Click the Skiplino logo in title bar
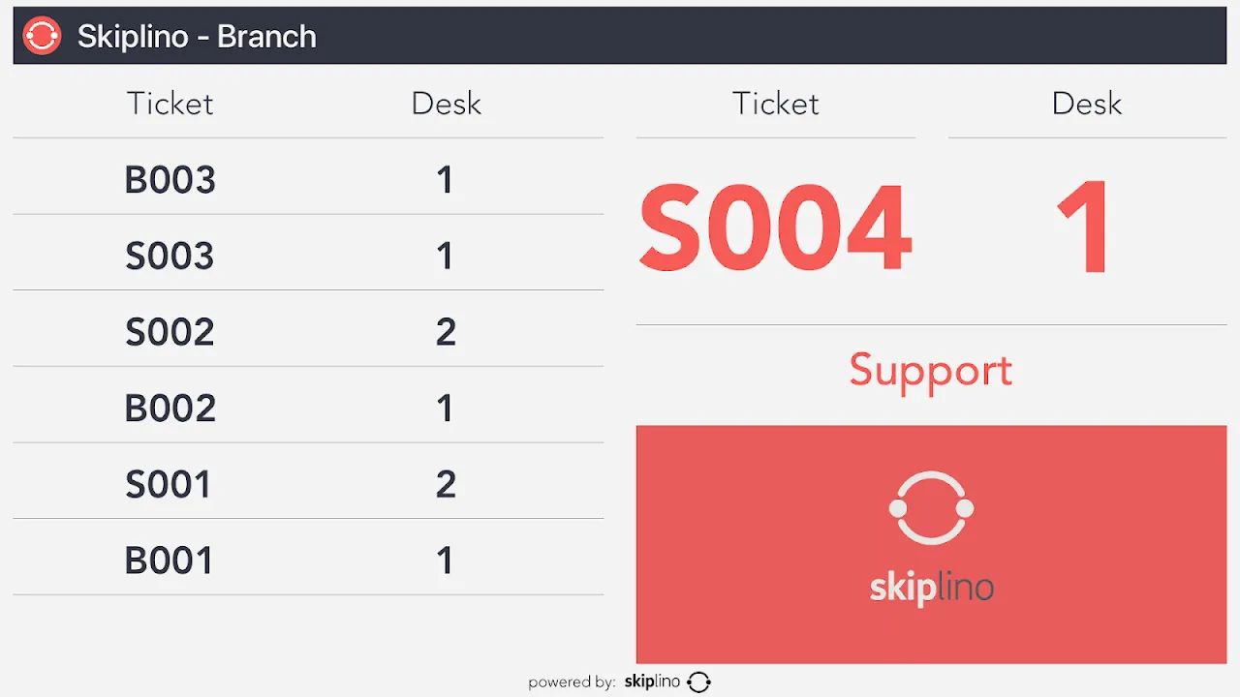1240x697 pixels. pos(42,36)
